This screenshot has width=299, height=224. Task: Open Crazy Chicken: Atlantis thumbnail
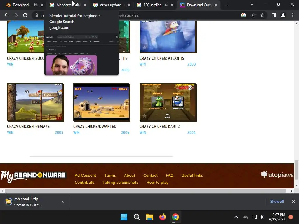(x=168, y=36)
